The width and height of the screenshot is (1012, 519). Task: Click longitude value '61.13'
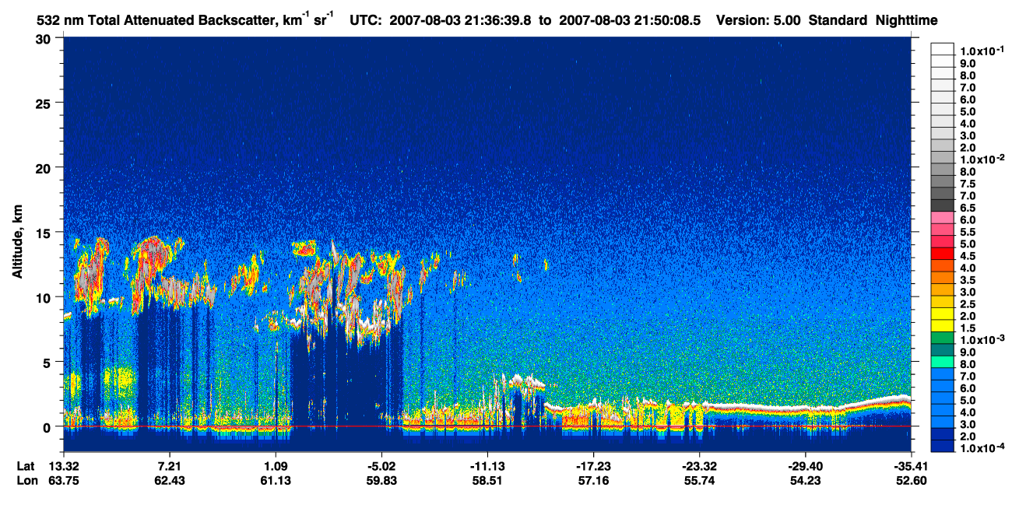pos(276,481)
